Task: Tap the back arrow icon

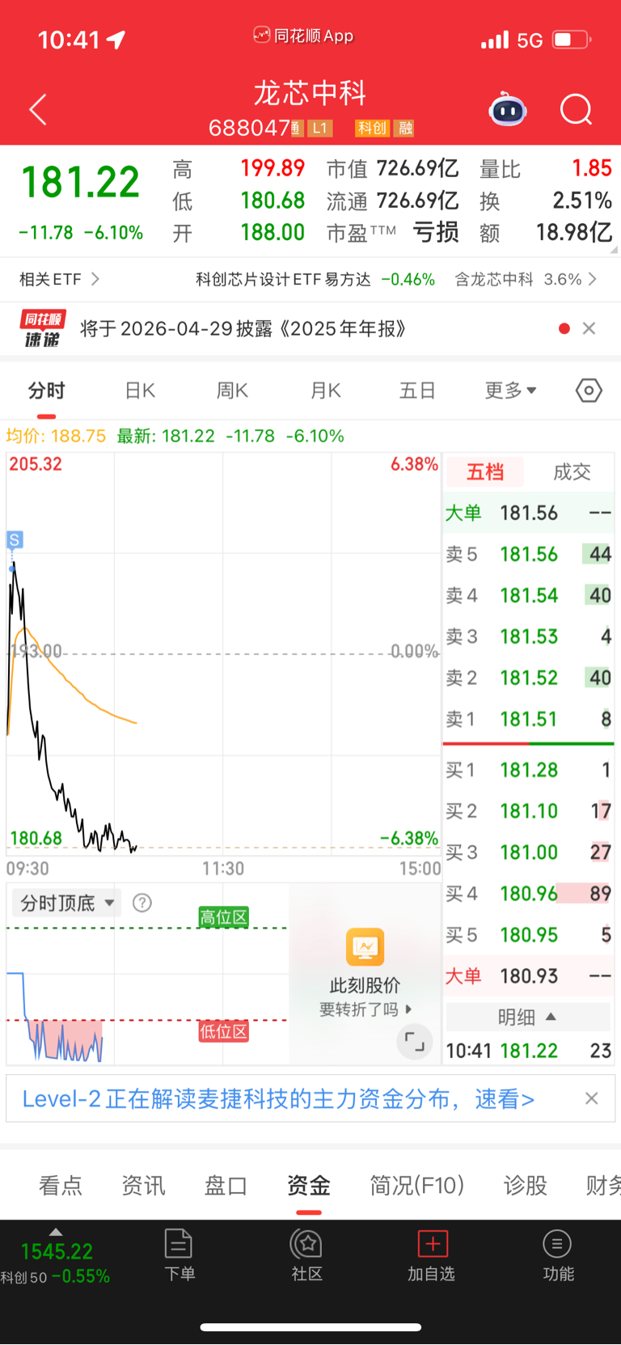Action: [x=38, y=109]
